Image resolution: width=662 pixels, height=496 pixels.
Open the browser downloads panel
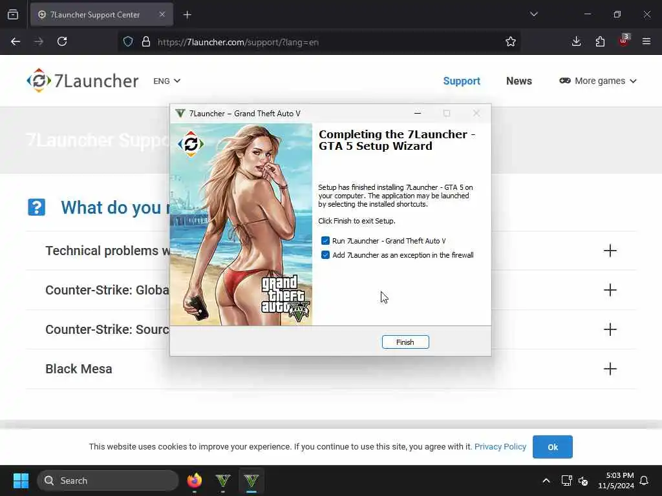(x=576, y=41)
